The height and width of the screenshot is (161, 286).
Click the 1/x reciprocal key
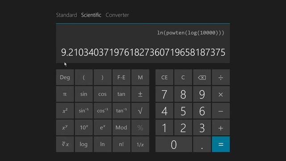pos(140,144)
